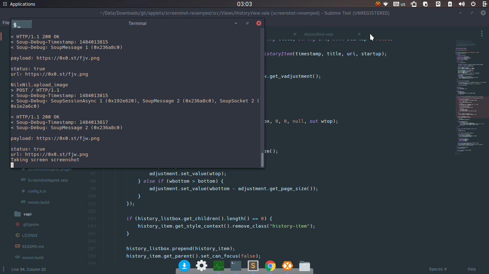Click 'NilxNil.upload_image' line in Terminal
The height and width of the screenshot is (274, 489).
coord(39,85)
